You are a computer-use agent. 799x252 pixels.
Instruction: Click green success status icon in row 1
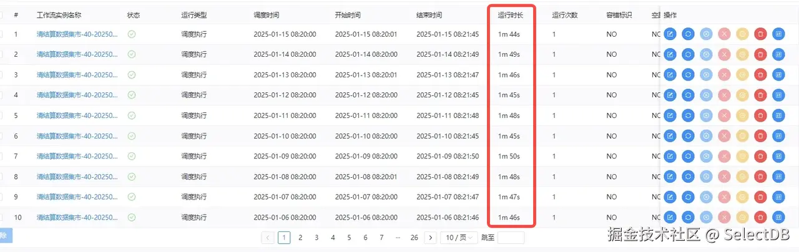pos(132,34)
